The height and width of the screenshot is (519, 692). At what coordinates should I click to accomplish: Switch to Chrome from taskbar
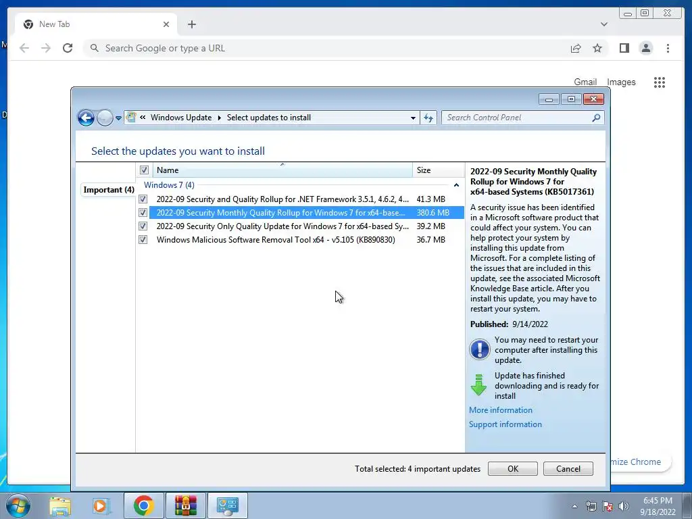143,506
